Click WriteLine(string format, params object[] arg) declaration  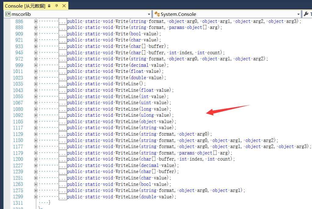point(150,153)
